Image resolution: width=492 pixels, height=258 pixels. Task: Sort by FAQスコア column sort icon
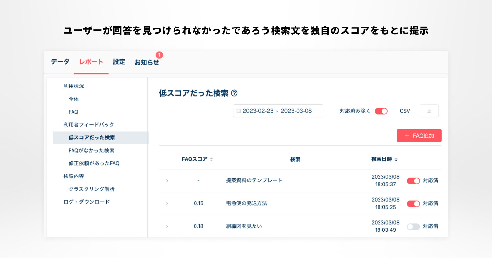click(x=211, y=159)
